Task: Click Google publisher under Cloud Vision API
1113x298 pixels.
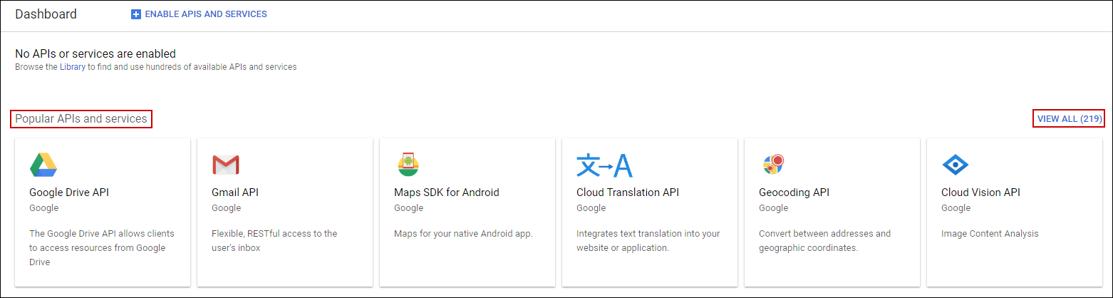Action: 956,208
